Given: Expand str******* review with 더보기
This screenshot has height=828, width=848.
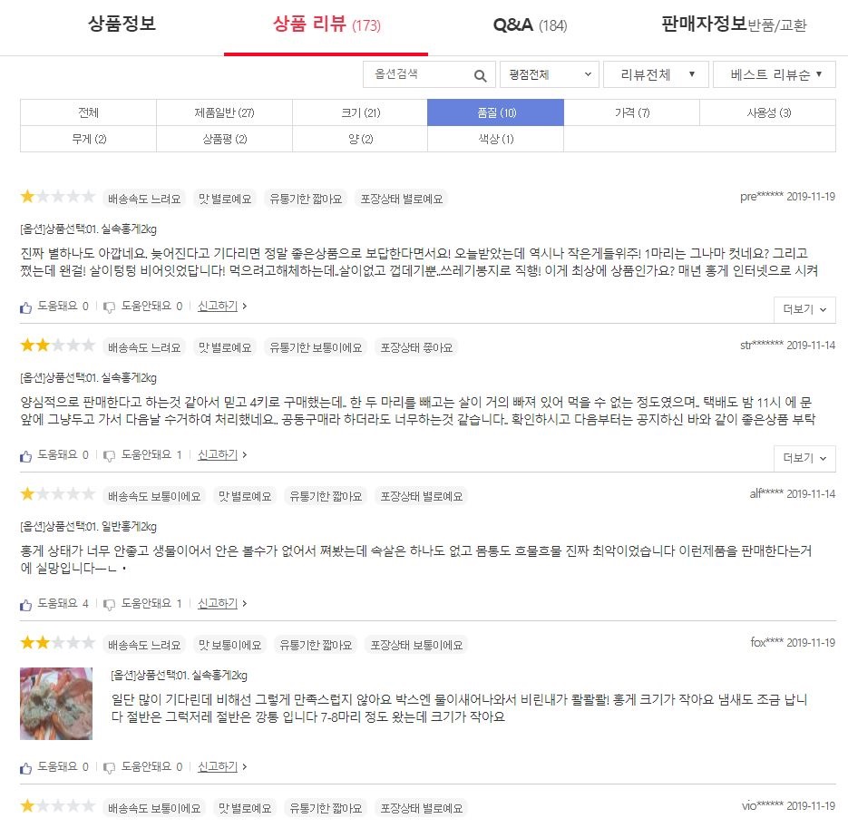Looking at the screenshot, I should 804,458.
